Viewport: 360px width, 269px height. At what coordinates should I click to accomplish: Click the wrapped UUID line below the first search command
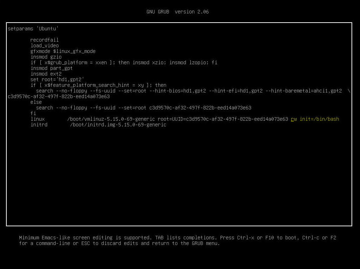(x=59, y=96)
